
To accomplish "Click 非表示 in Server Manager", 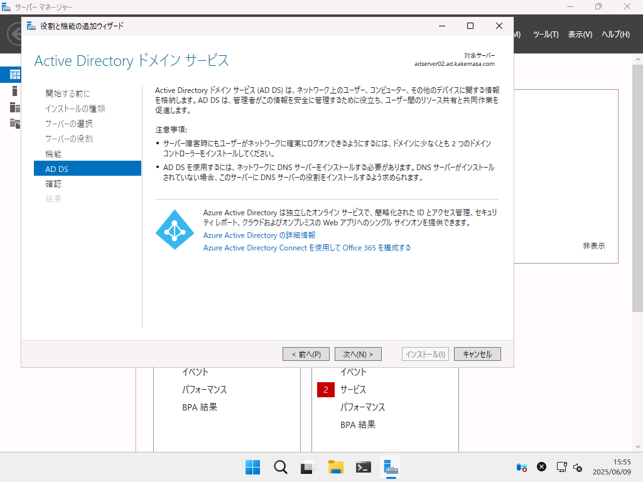I will point(594,246).
